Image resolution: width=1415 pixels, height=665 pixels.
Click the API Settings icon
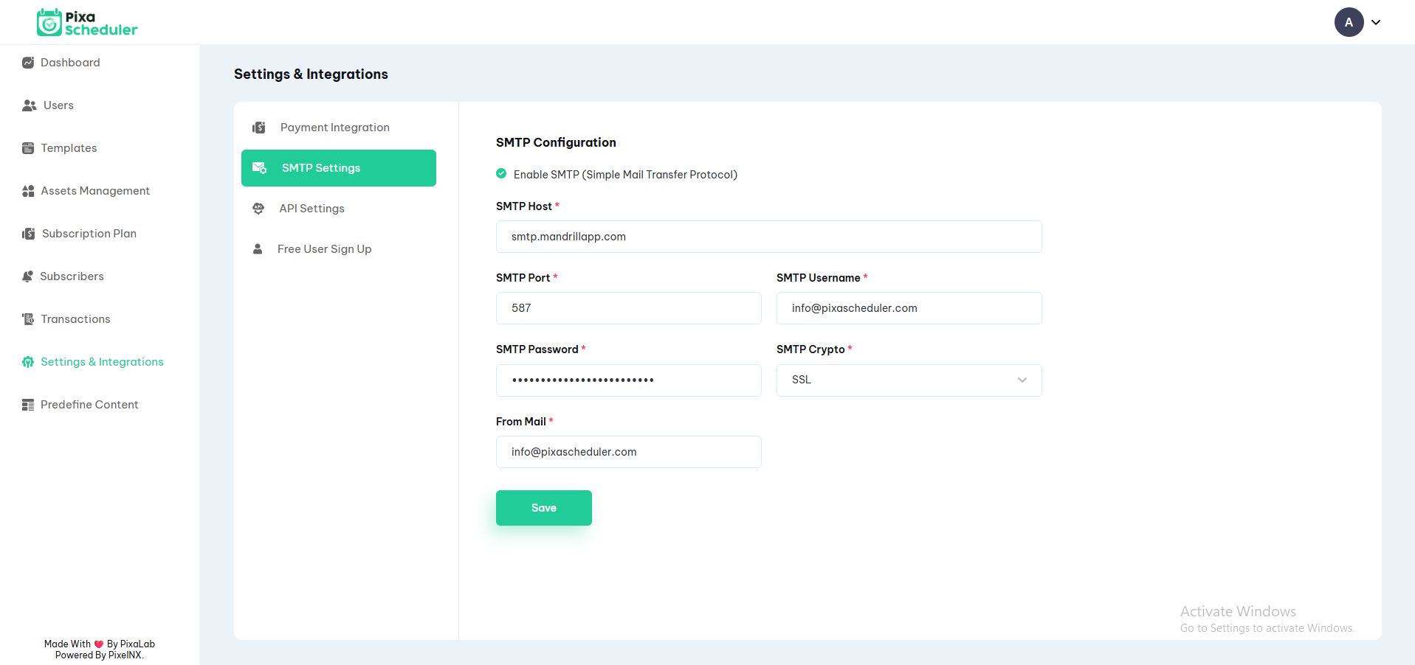(x=258, y=209)
